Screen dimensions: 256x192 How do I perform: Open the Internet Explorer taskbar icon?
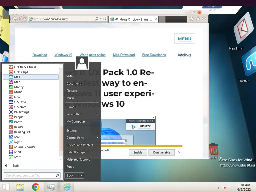(67, 187)
